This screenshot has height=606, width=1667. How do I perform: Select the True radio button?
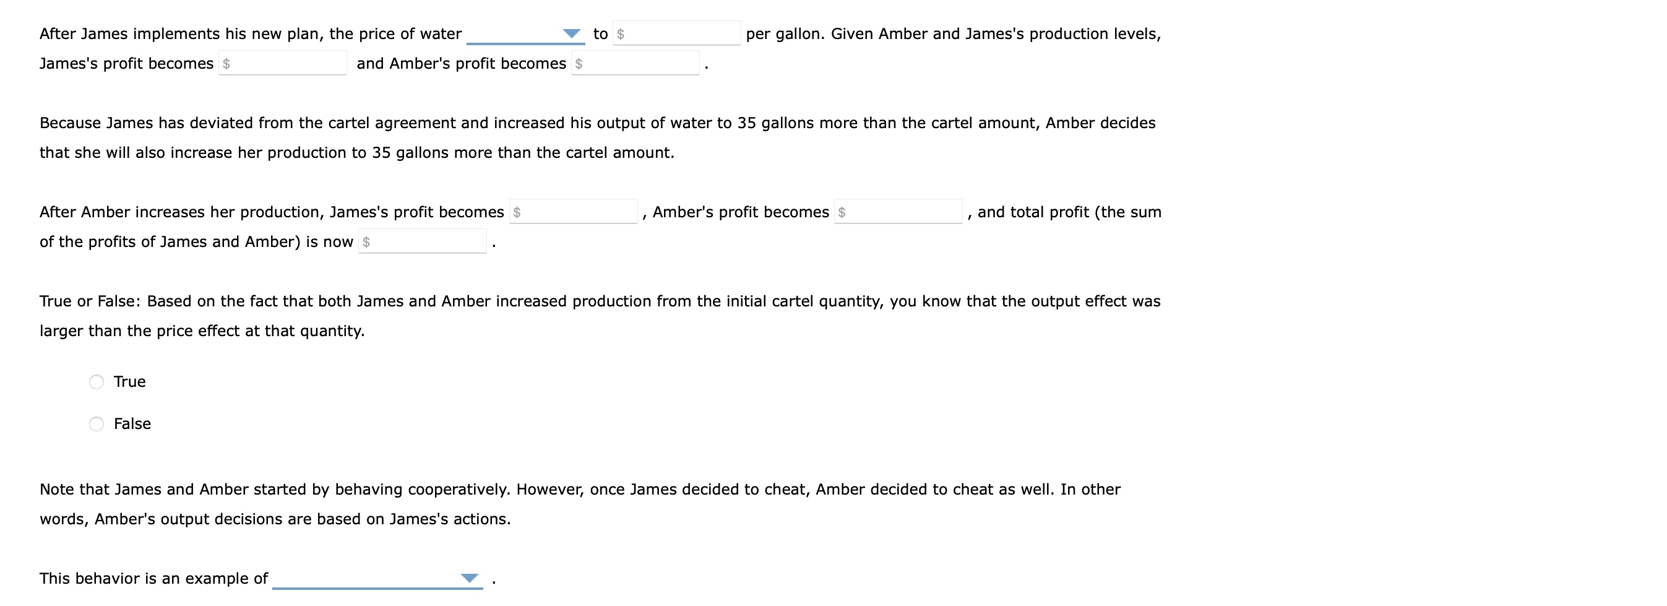(97, 382)
